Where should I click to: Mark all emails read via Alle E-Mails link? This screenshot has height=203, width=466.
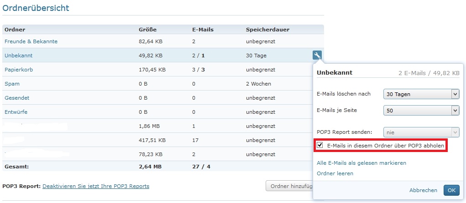pyautogui.click(x=361, y=163)
